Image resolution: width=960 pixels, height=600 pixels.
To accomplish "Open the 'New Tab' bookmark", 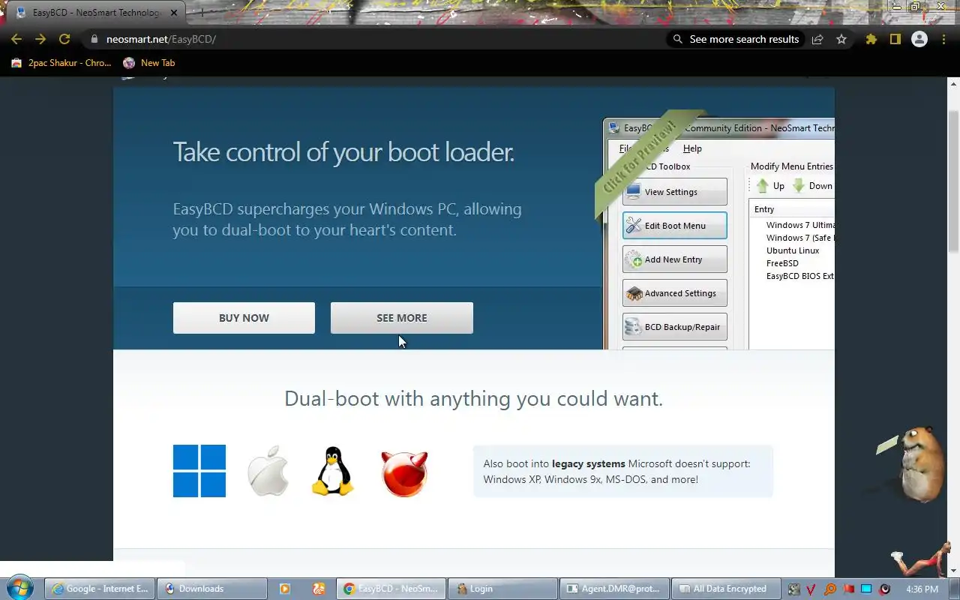I will coord(149,63).
